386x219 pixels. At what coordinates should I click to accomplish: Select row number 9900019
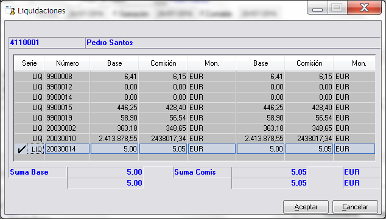(194, 118)
